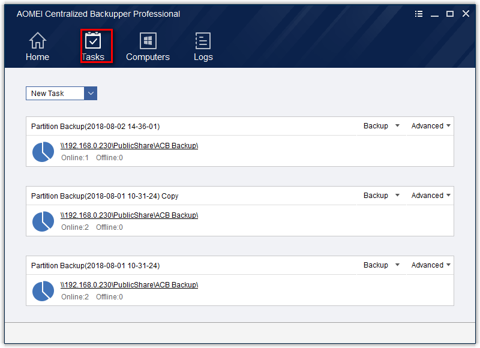The width and height of the screenshot is (480, 348).
Task: Open Advanced dropdown for the Copy task
Action: (x=430, y=195)
